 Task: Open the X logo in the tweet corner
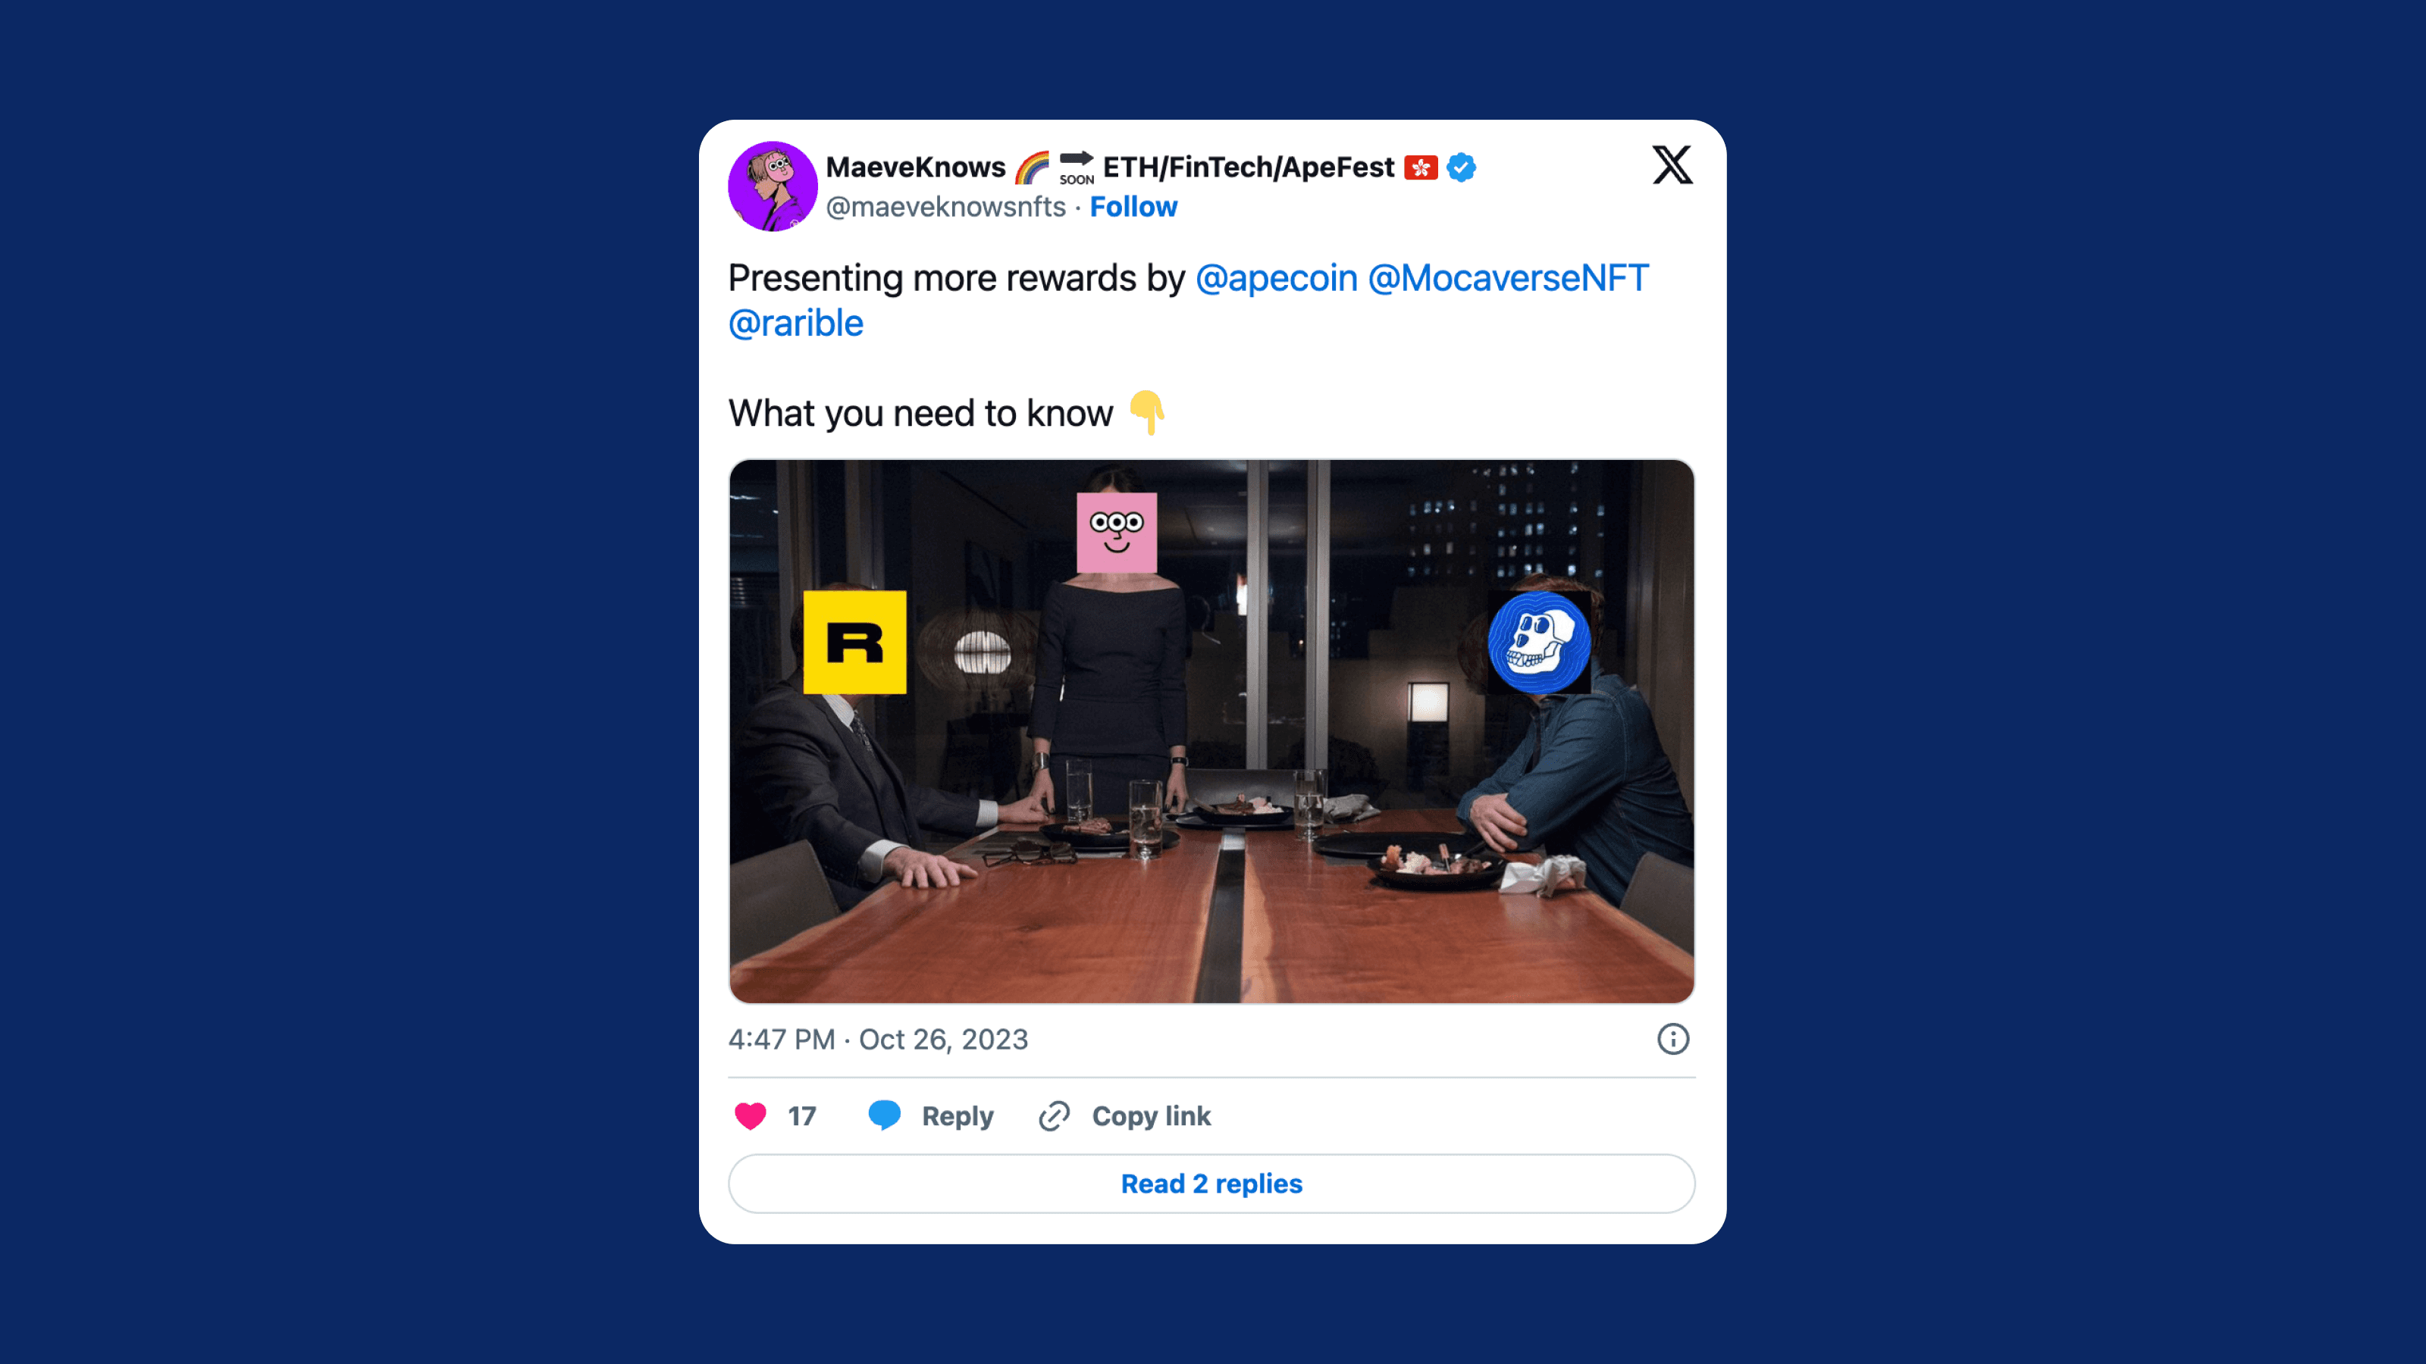1672,166
